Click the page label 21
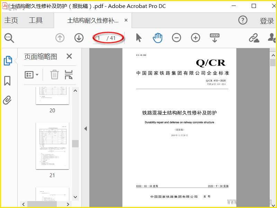Viewport: 277px width, 208px height. click(52, 175)
